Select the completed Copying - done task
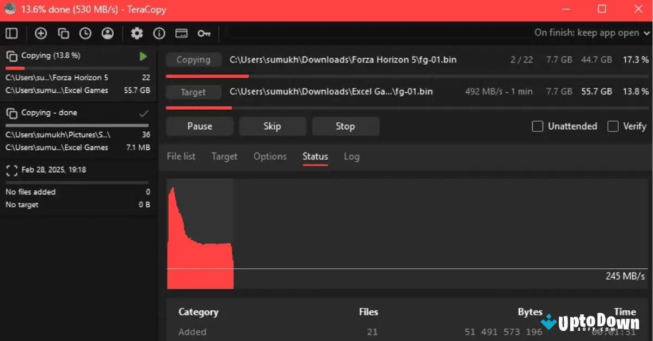653x341 pixels. [49, 113]
